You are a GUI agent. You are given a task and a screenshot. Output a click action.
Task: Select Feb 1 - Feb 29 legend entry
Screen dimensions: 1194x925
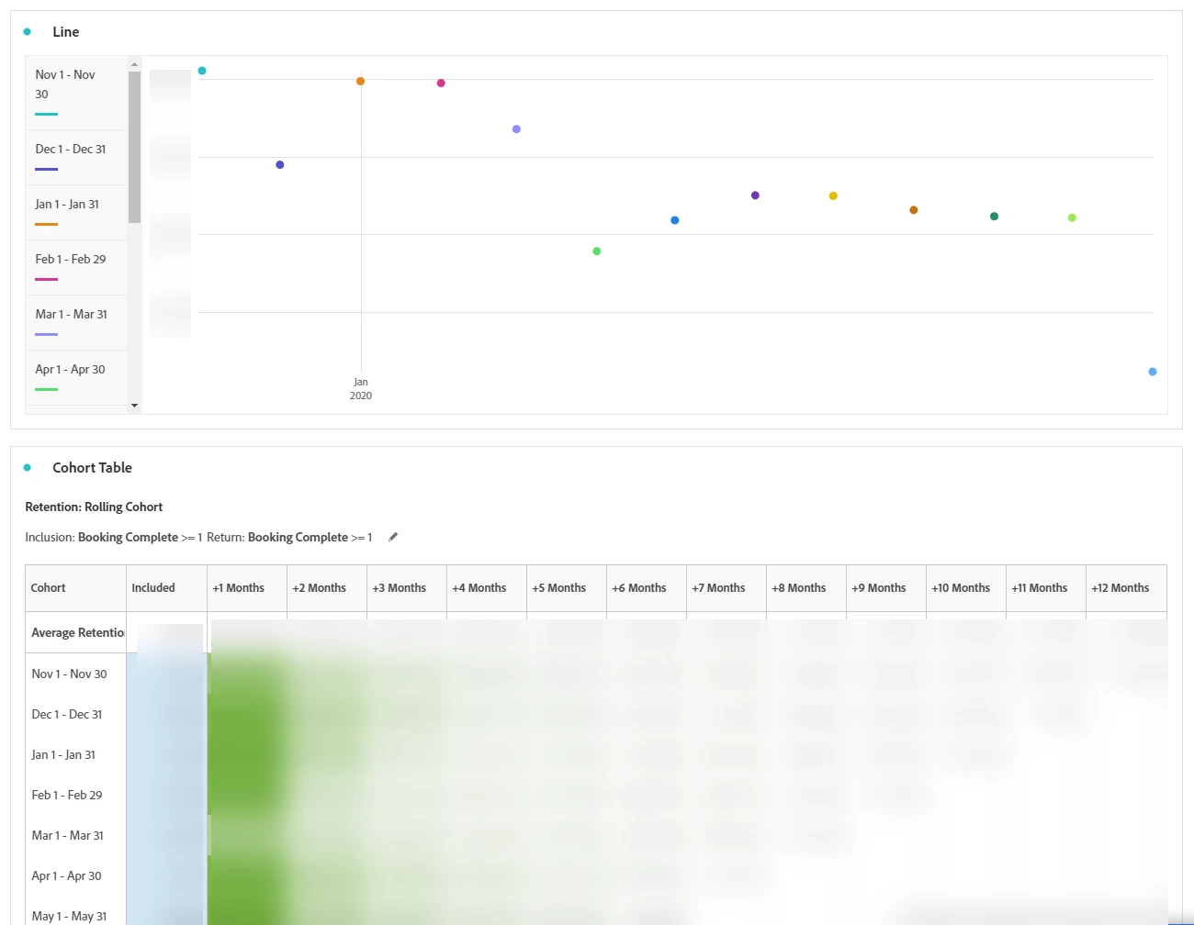[x=76, y=267]
